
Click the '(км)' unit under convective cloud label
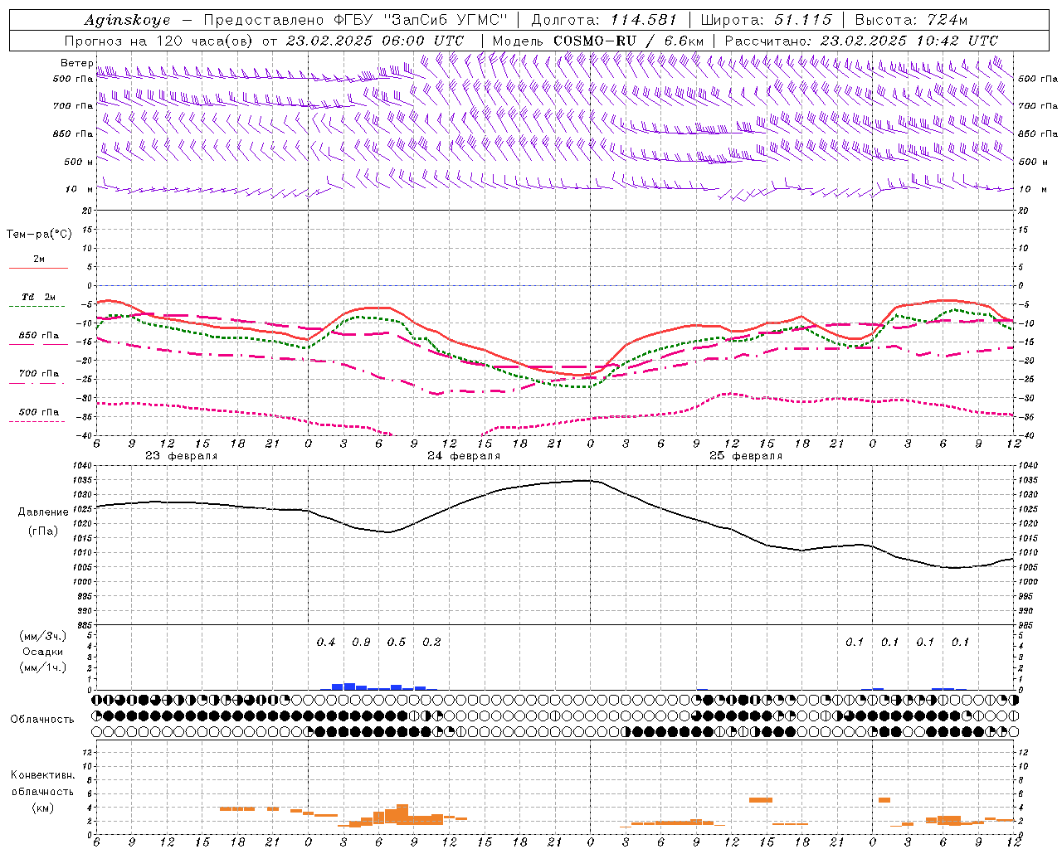(x=42, y=808)
